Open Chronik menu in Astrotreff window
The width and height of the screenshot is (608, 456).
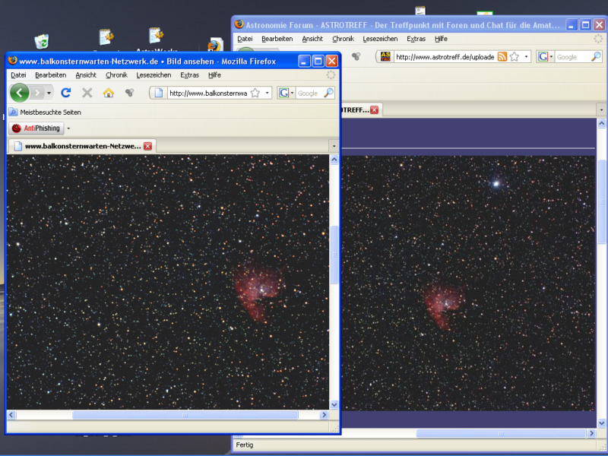343,39
